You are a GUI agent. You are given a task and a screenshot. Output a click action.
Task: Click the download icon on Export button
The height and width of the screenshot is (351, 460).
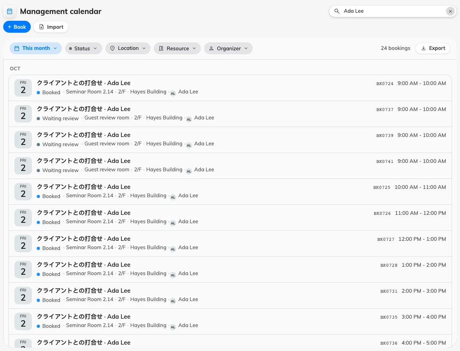pyautogui.click(x=423, y=48)
